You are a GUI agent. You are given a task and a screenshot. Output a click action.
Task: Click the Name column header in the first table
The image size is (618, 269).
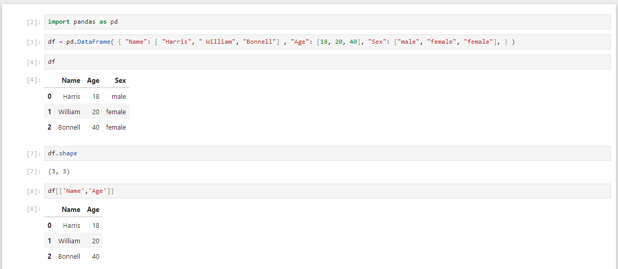[71, 80]
